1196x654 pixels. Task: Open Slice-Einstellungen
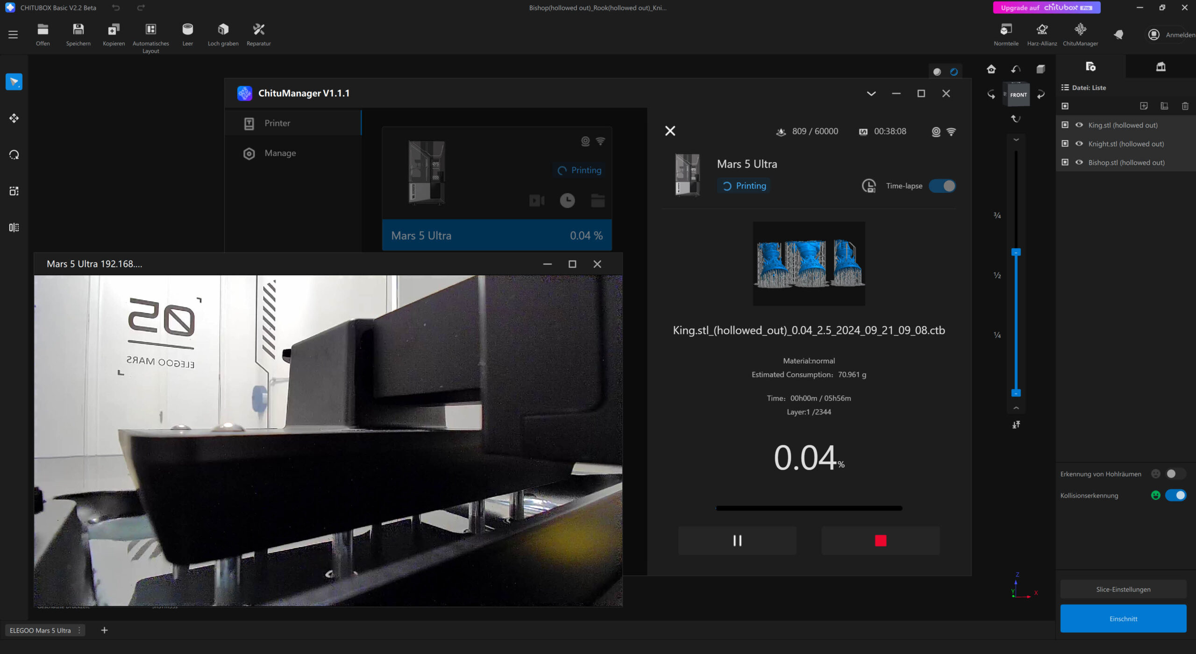click(1123, 589)
